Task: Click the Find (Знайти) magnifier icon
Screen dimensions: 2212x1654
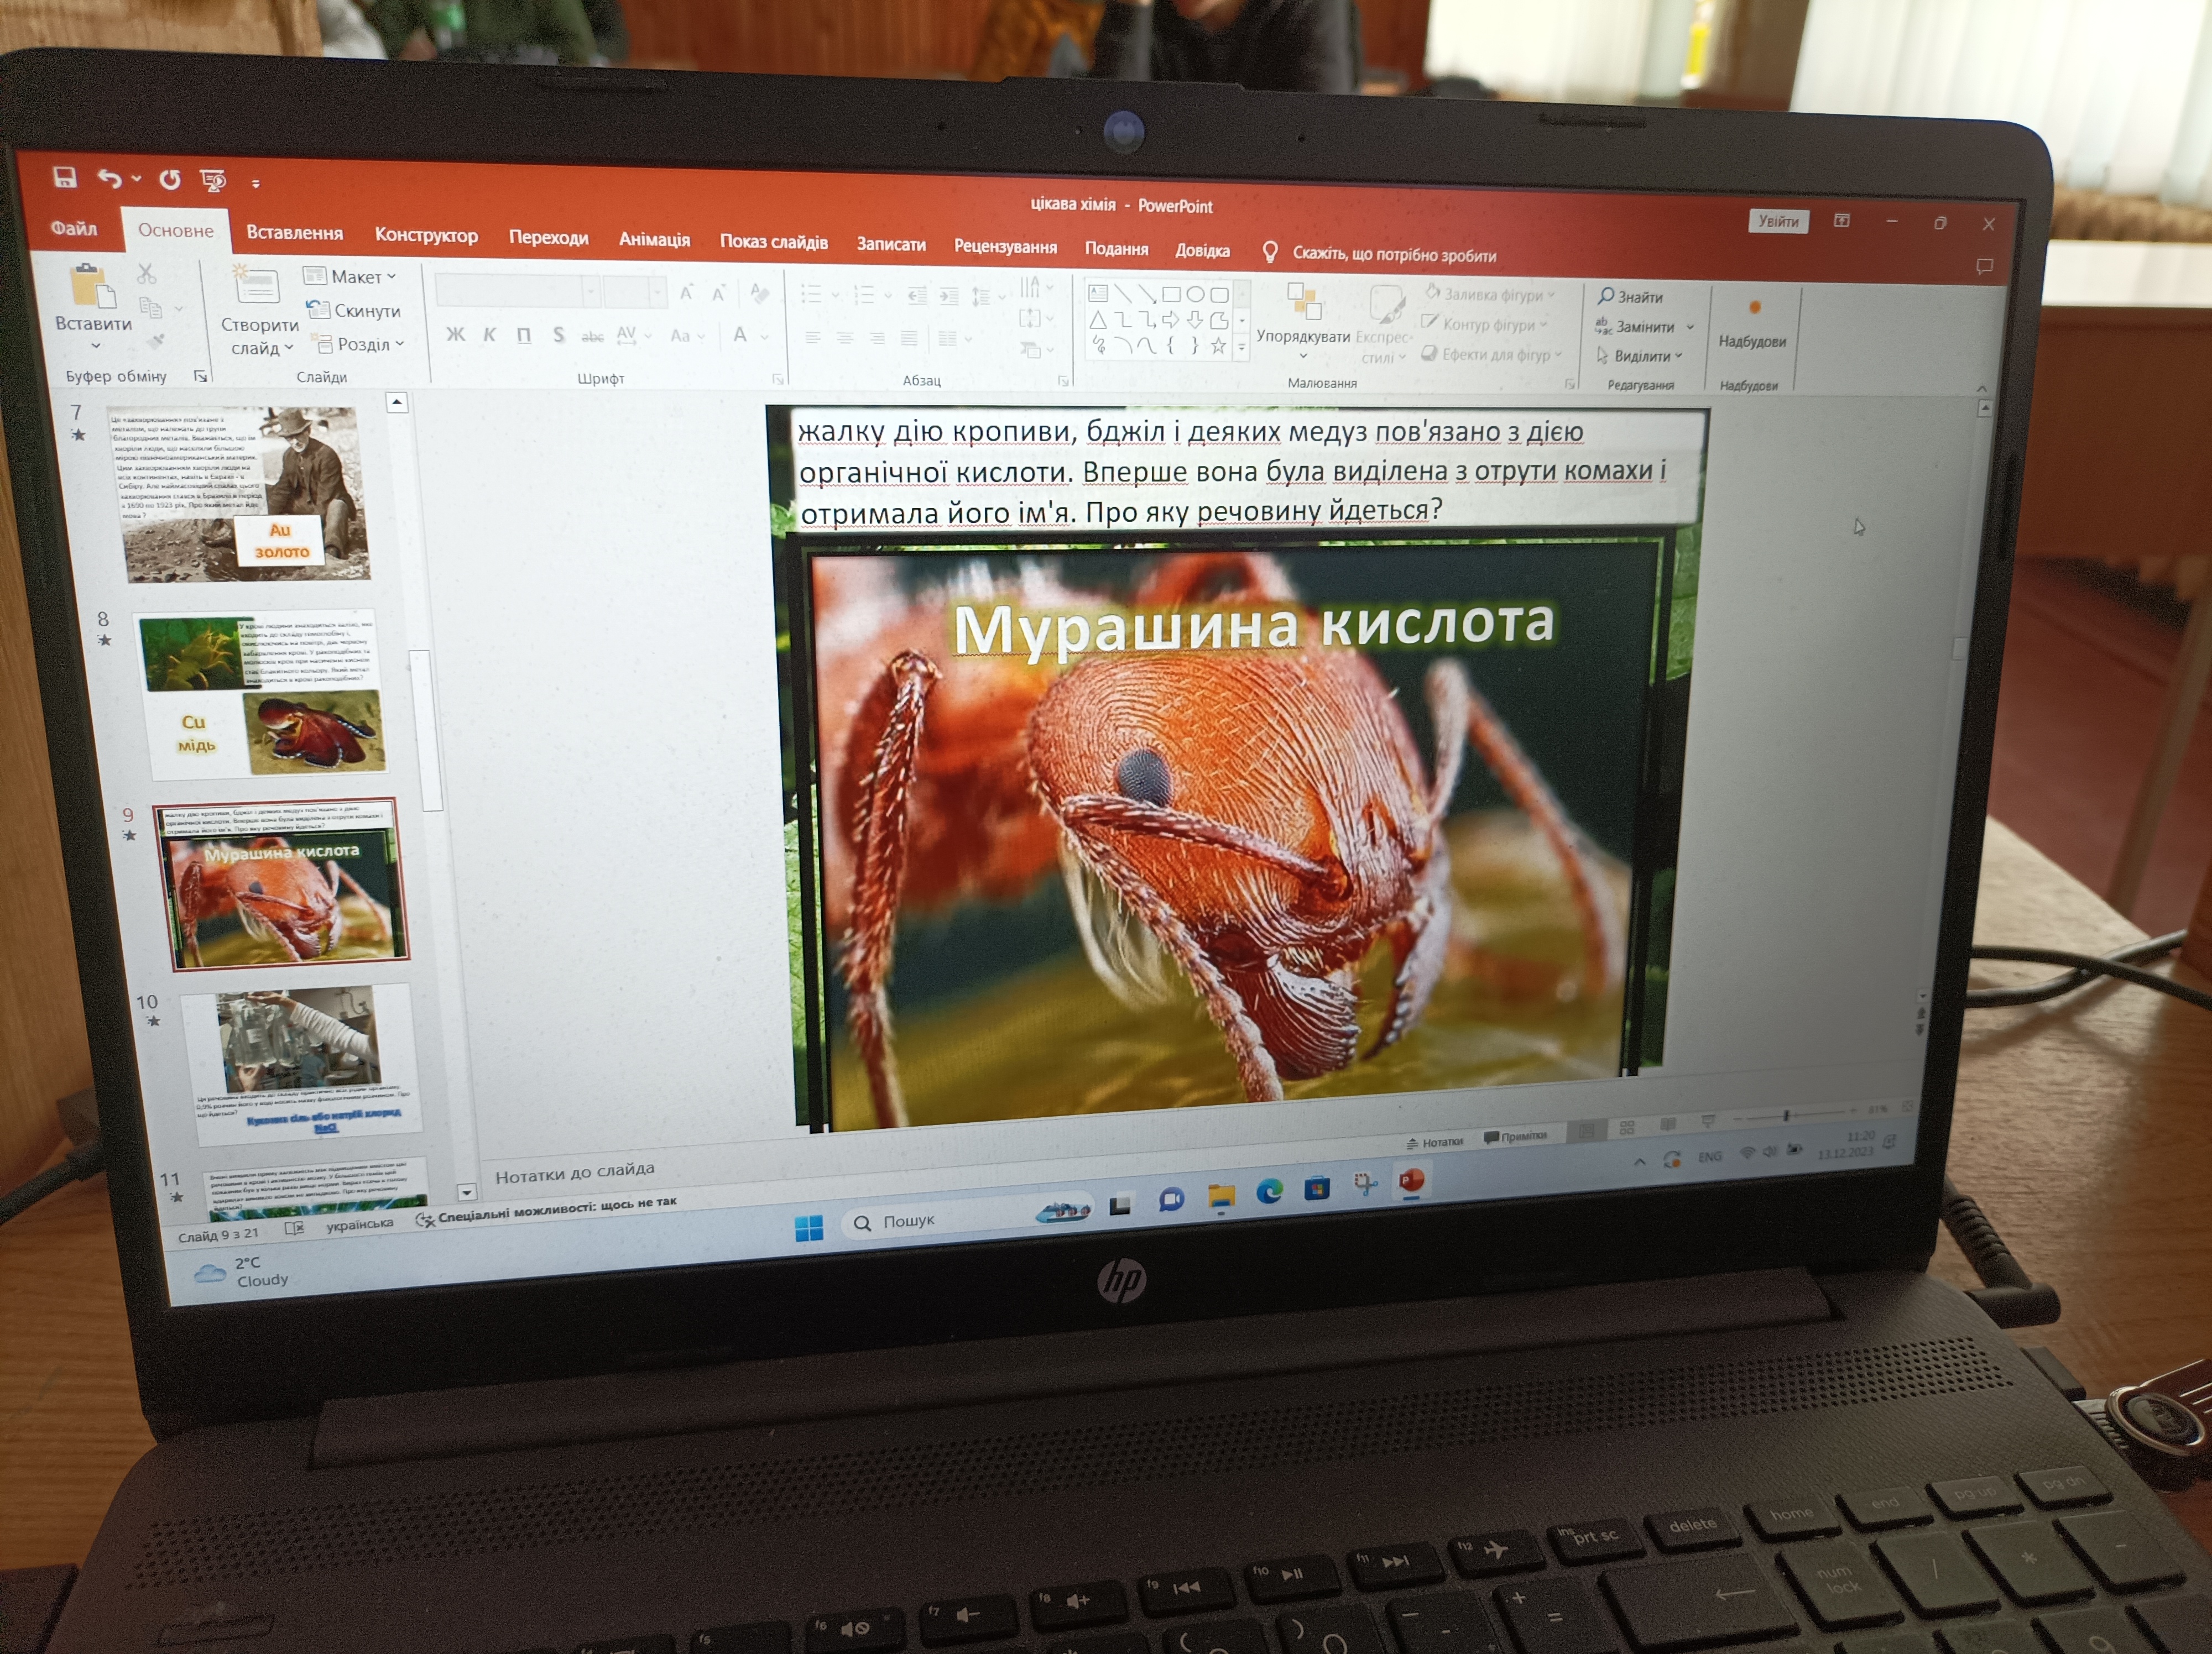Action: coord(1606,296)
